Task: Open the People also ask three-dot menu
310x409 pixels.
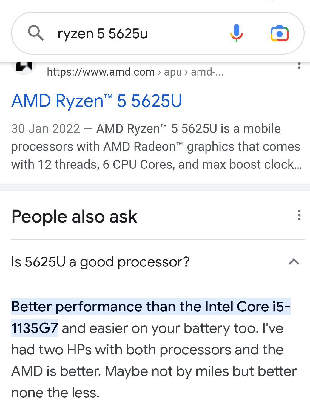Action: click(x=299, y=215)
